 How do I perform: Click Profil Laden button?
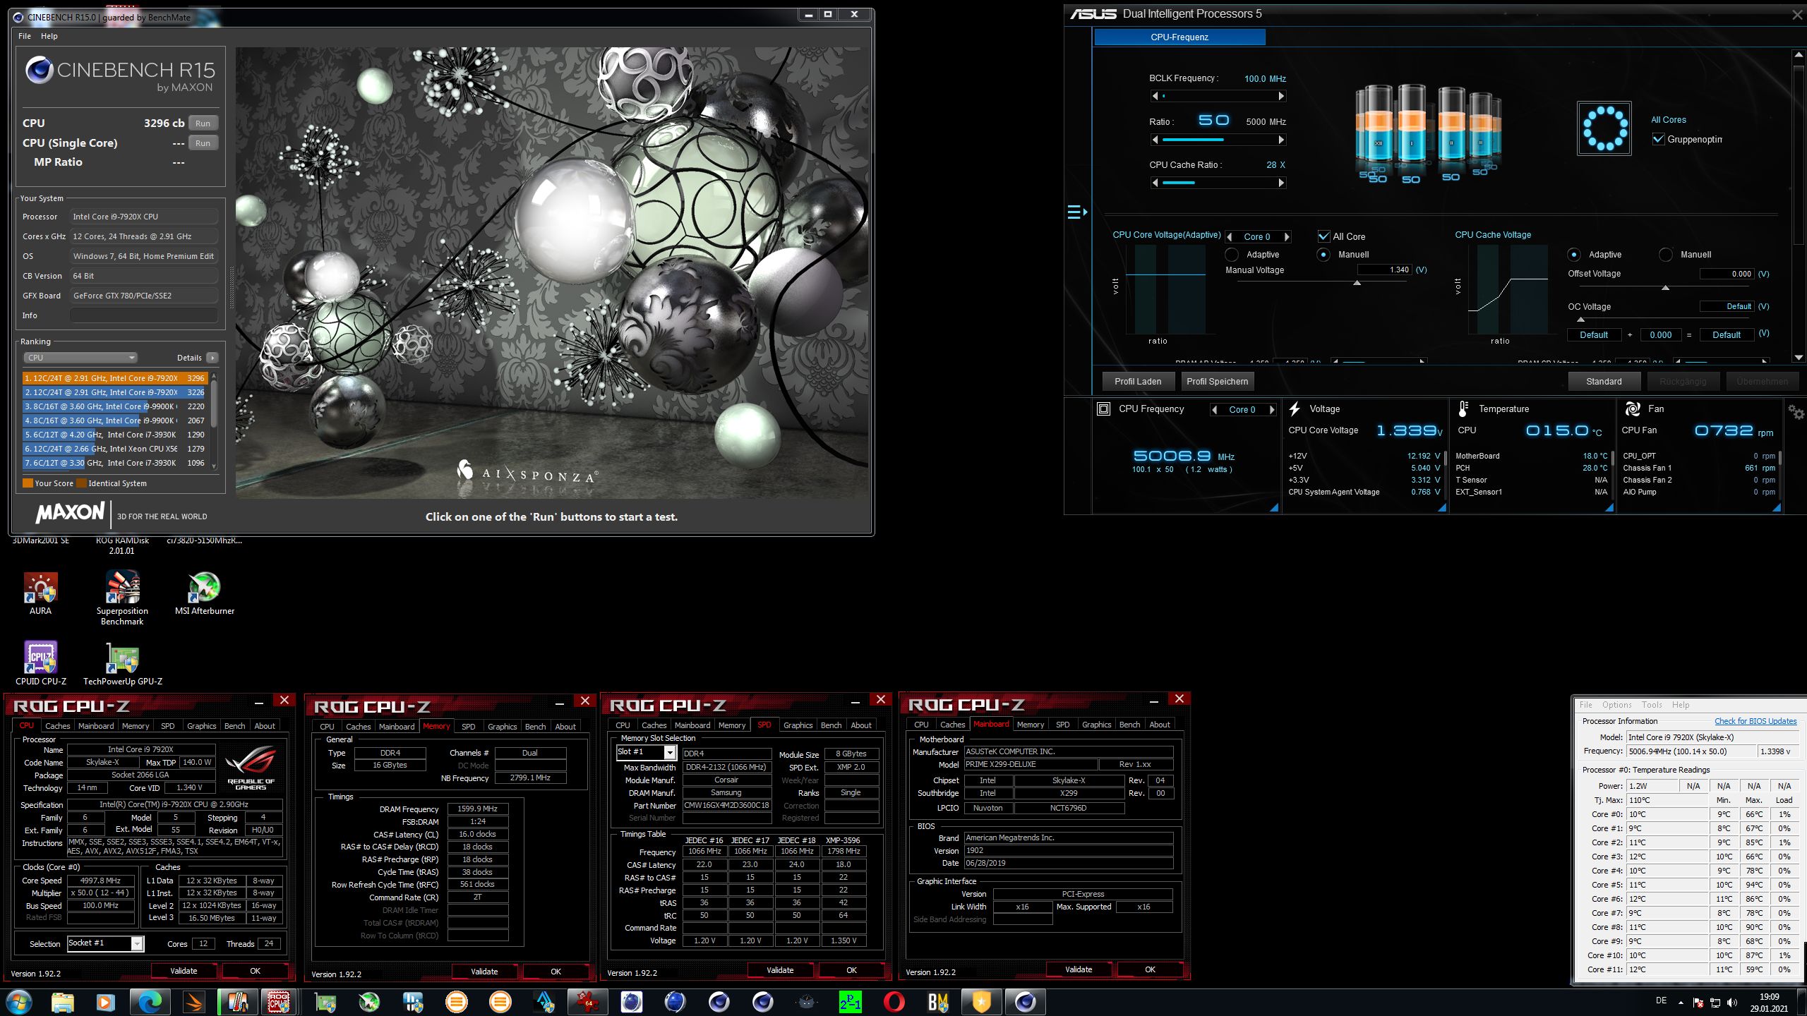(1138, 381)
